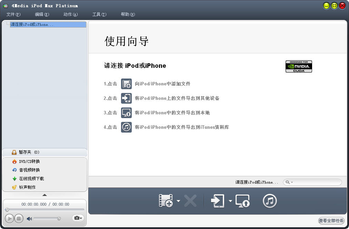Viewport: 349px width, 229px height.
Task: Click the export to iTunes icon in the guide
Action: click(126, 127)
